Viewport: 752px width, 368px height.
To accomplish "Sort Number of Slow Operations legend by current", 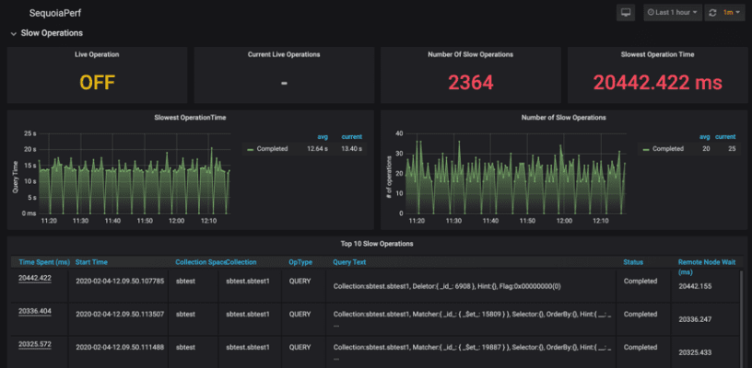I will (725, 137).
